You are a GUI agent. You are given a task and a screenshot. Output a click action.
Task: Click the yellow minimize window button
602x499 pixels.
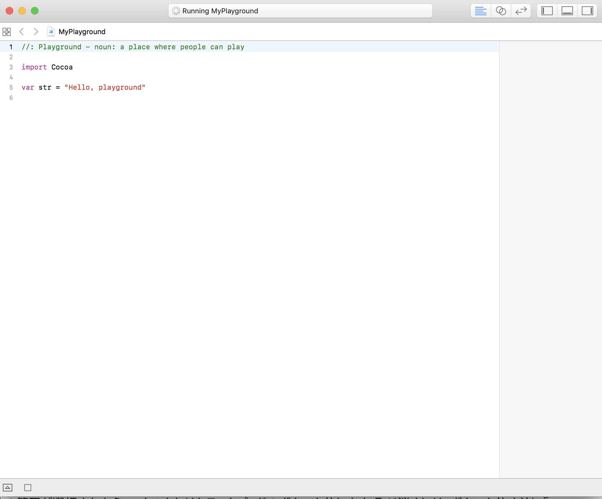[x=22, y=11]
